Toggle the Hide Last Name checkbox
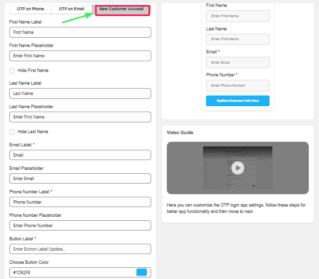The width and height of the screenshot is (319, 279). pyautogui.click(x=12, y=132)
